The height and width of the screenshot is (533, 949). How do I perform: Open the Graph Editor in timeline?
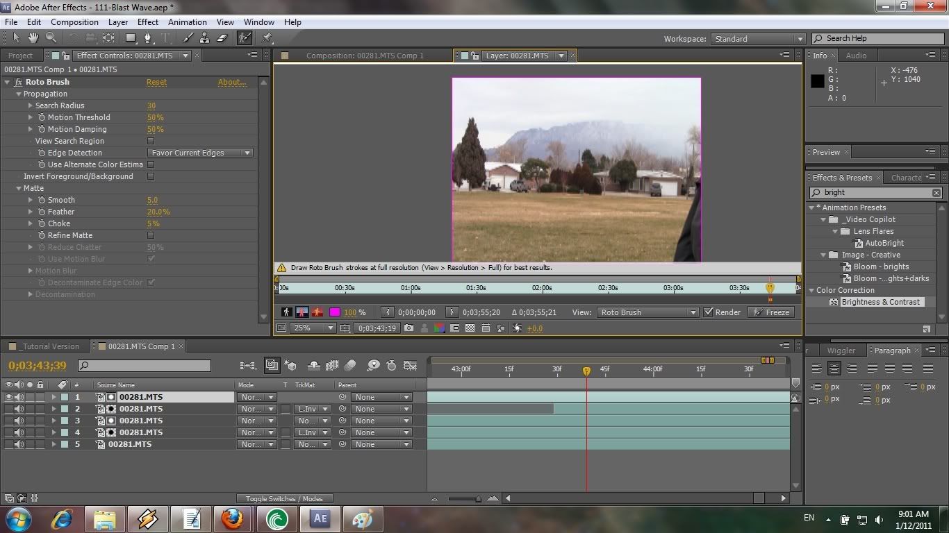411,365
